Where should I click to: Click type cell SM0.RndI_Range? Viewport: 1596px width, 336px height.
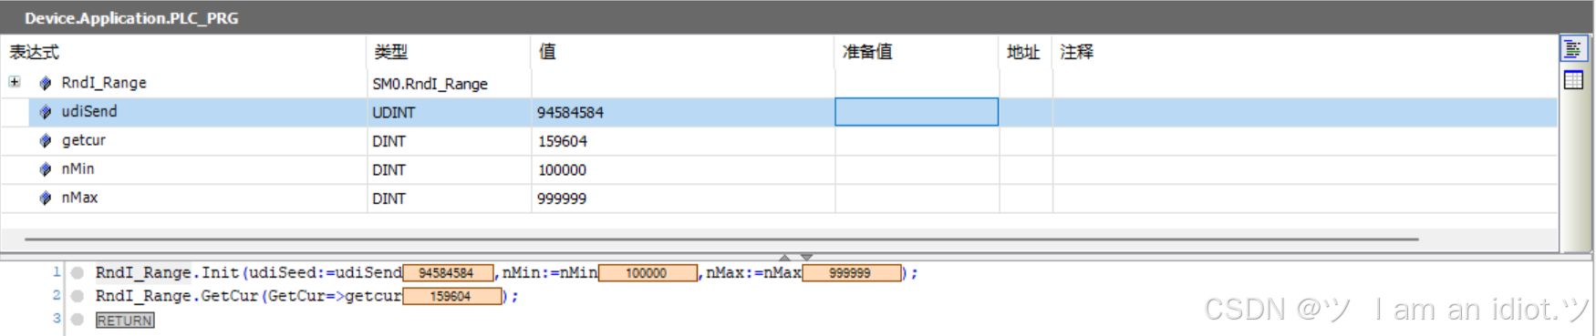pos(430,84)
